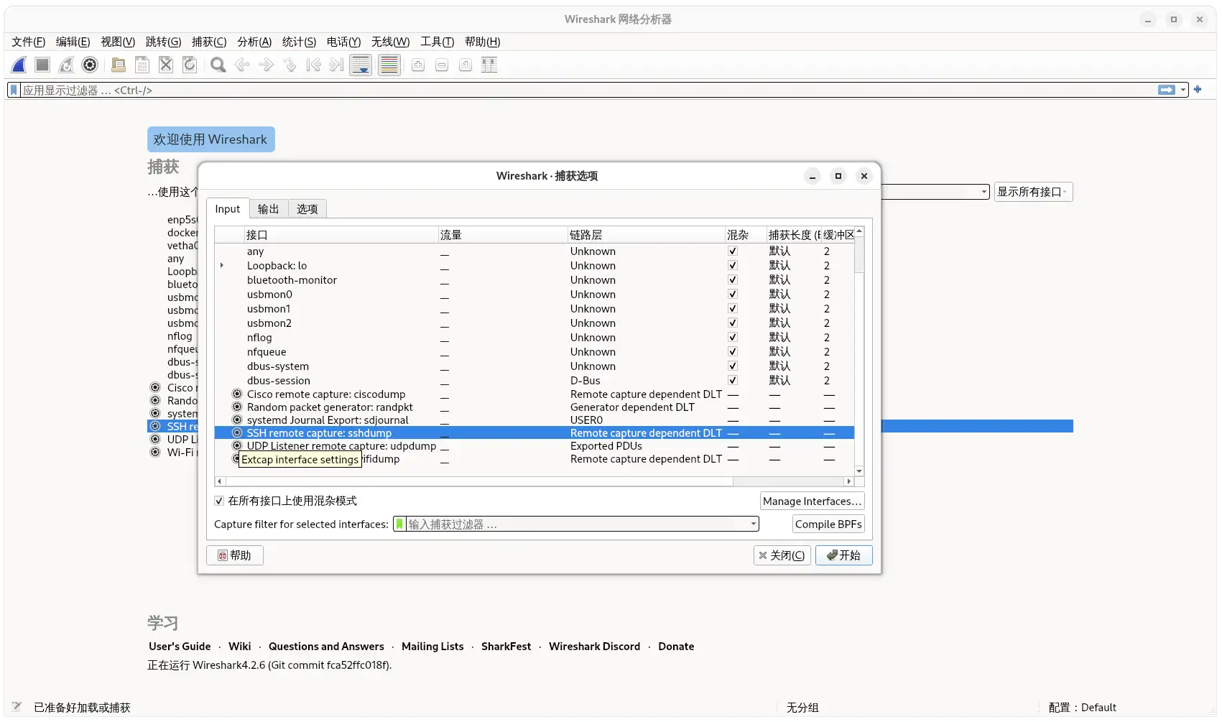Click the 关闭(C) button
1222x722 pixels.
point(782,555)
